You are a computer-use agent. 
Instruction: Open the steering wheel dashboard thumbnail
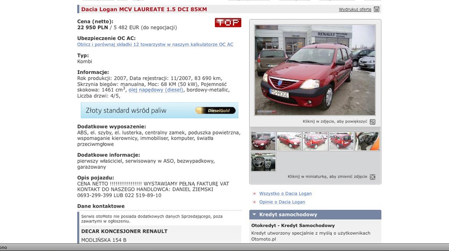263,162
